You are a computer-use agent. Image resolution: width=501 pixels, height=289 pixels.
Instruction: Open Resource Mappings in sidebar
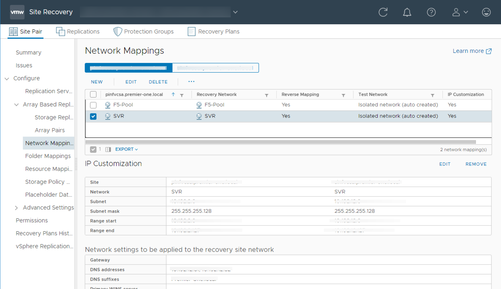click(x=49, y=169)
